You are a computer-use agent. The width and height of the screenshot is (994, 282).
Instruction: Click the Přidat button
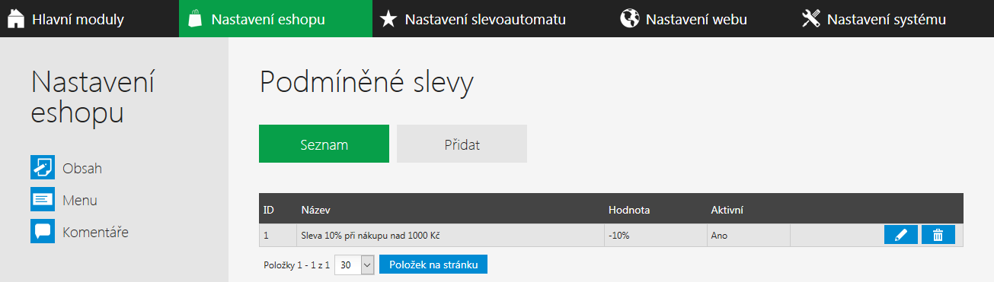(x=462, y=144)
